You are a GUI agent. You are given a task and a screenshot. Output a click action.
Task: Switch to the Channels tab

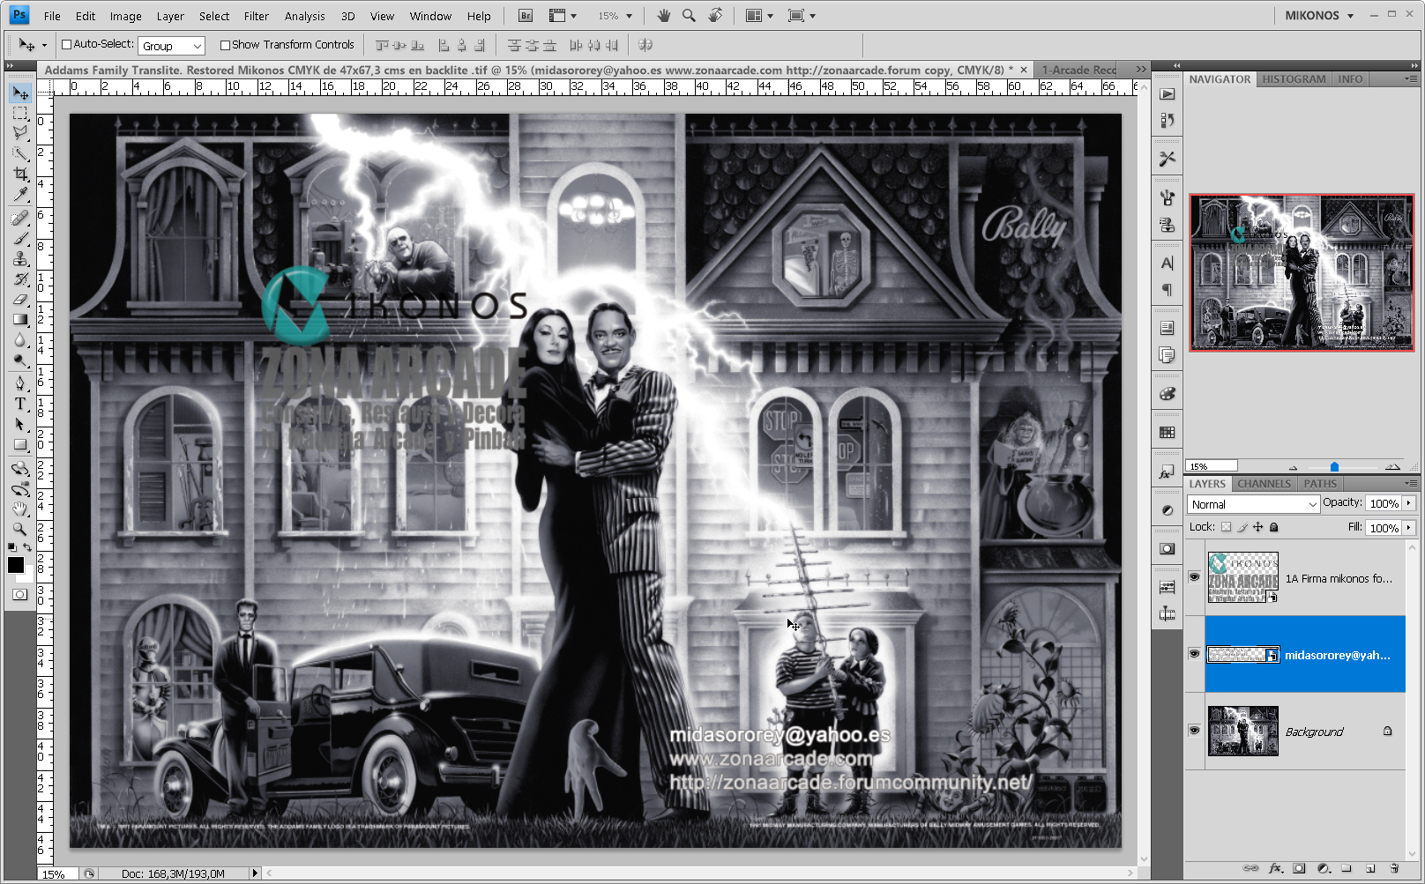[x=1263, y=483]
